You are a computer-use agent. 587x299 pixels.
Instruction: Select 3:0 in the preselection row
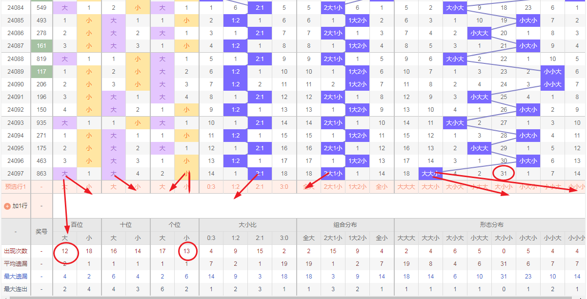click(284, 186)
